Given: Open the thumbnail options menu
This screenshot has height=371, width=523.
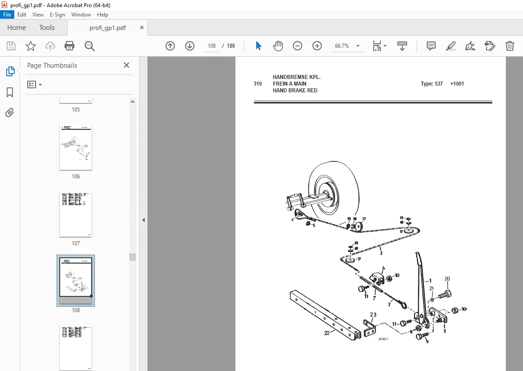Looking at the screenshot, I should pyautogui.click(x=34, y=84).
